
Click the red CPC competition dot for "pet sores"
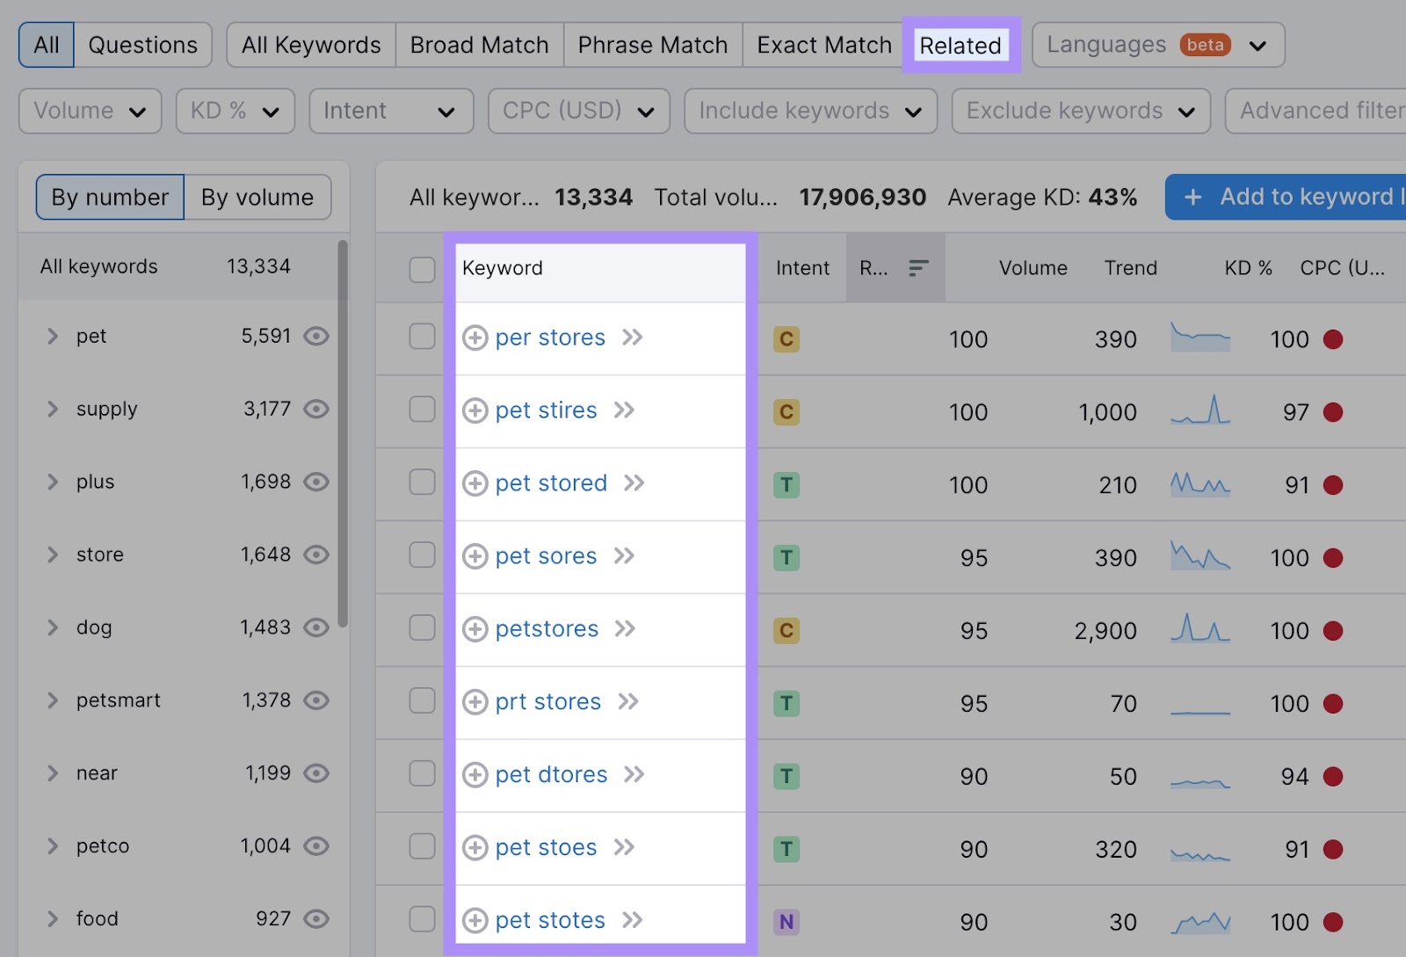(x=1335, y=556)
